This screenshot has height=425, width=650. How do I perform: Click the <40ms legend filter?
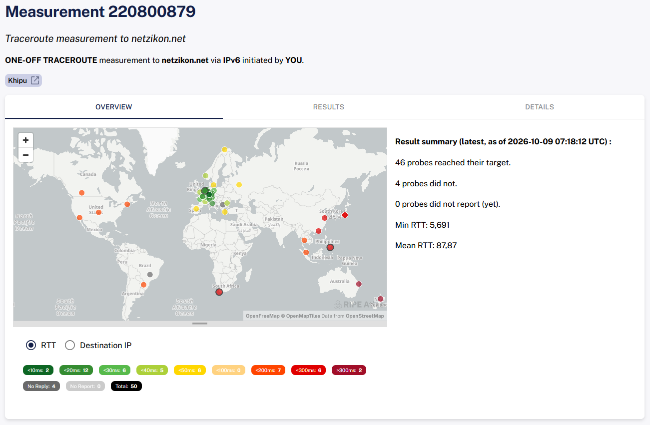click(152, 370)
